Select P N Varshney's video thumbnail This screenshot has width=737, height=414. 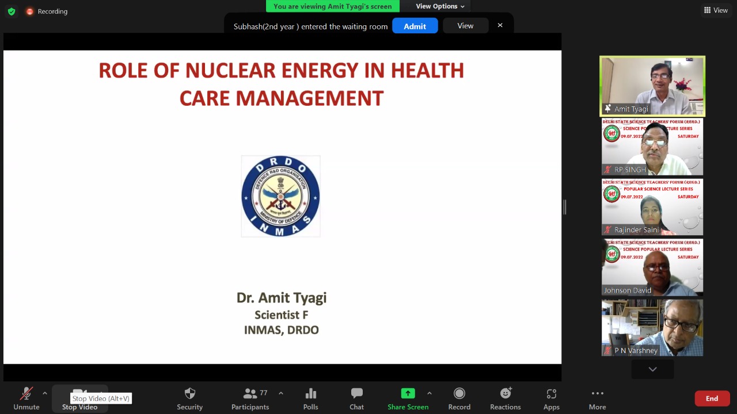[x=652, y=328]
